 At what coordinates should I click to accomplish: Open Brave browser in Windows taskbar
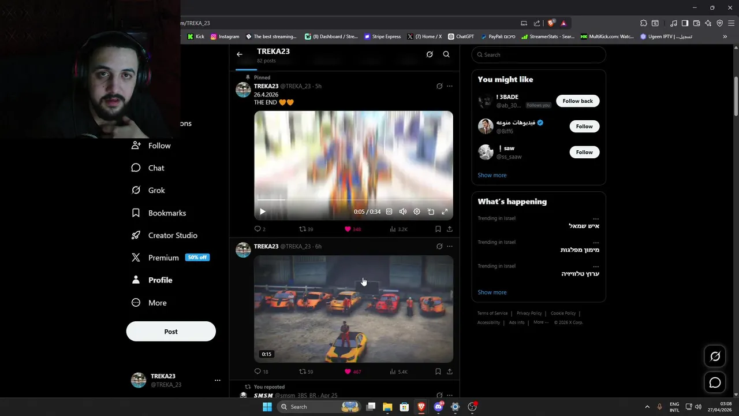tap(421, 407)
